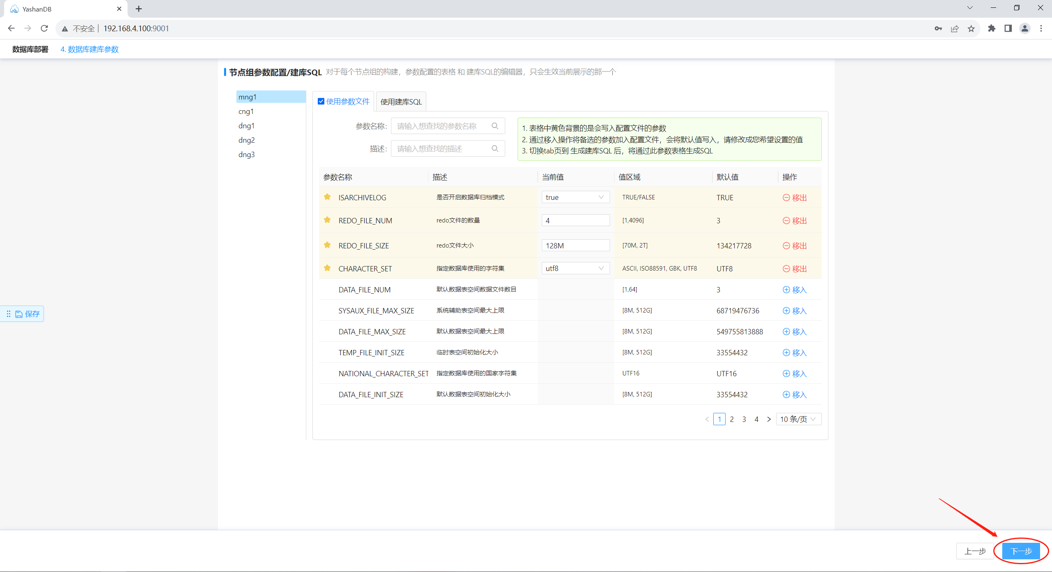
Task: Remove ISARCHIVELOG parameter with 移出
Action: click(795, 198)
